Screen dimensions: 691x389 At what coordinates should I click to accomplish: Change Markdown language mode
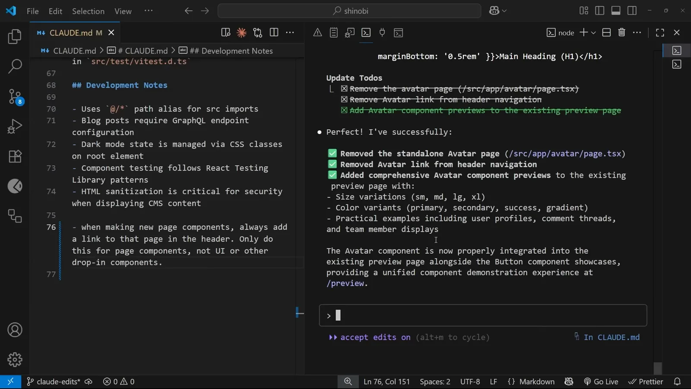point(537,382)
